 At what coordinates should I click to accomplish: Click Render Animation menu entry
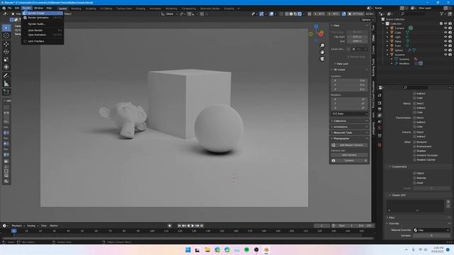click(43, 18)
